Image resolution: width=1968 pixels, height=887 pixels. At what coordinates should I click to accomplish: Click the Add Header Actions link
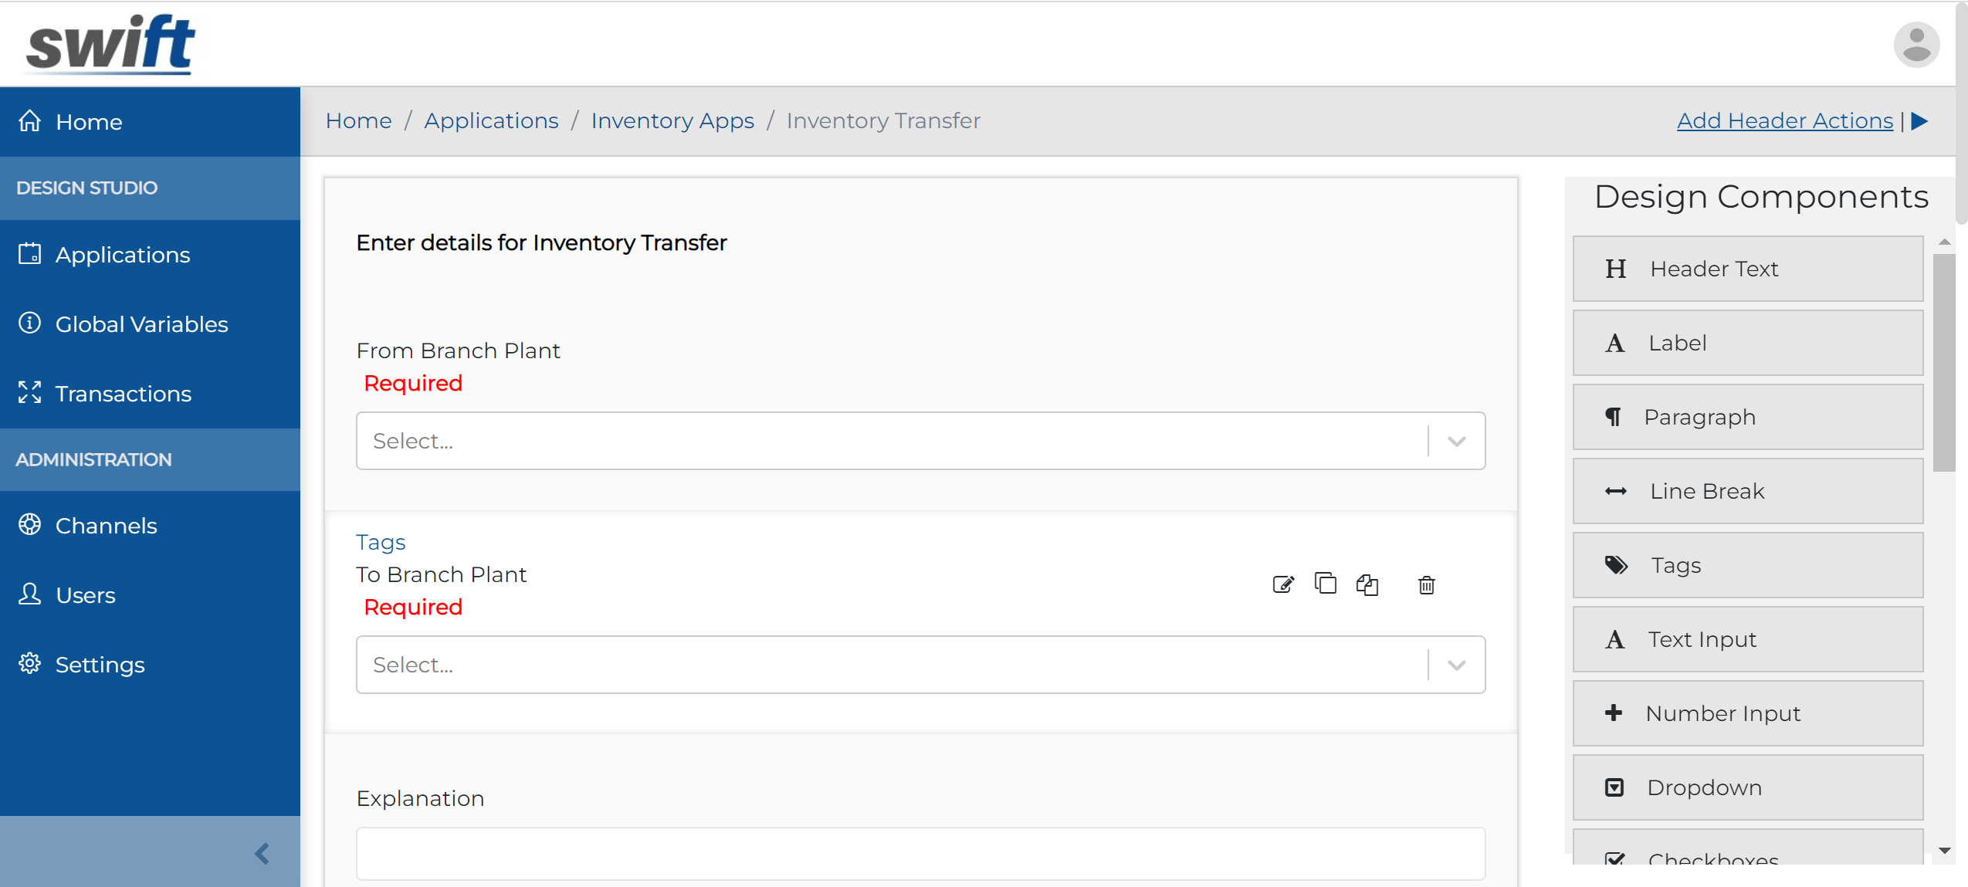point(1784,120)
